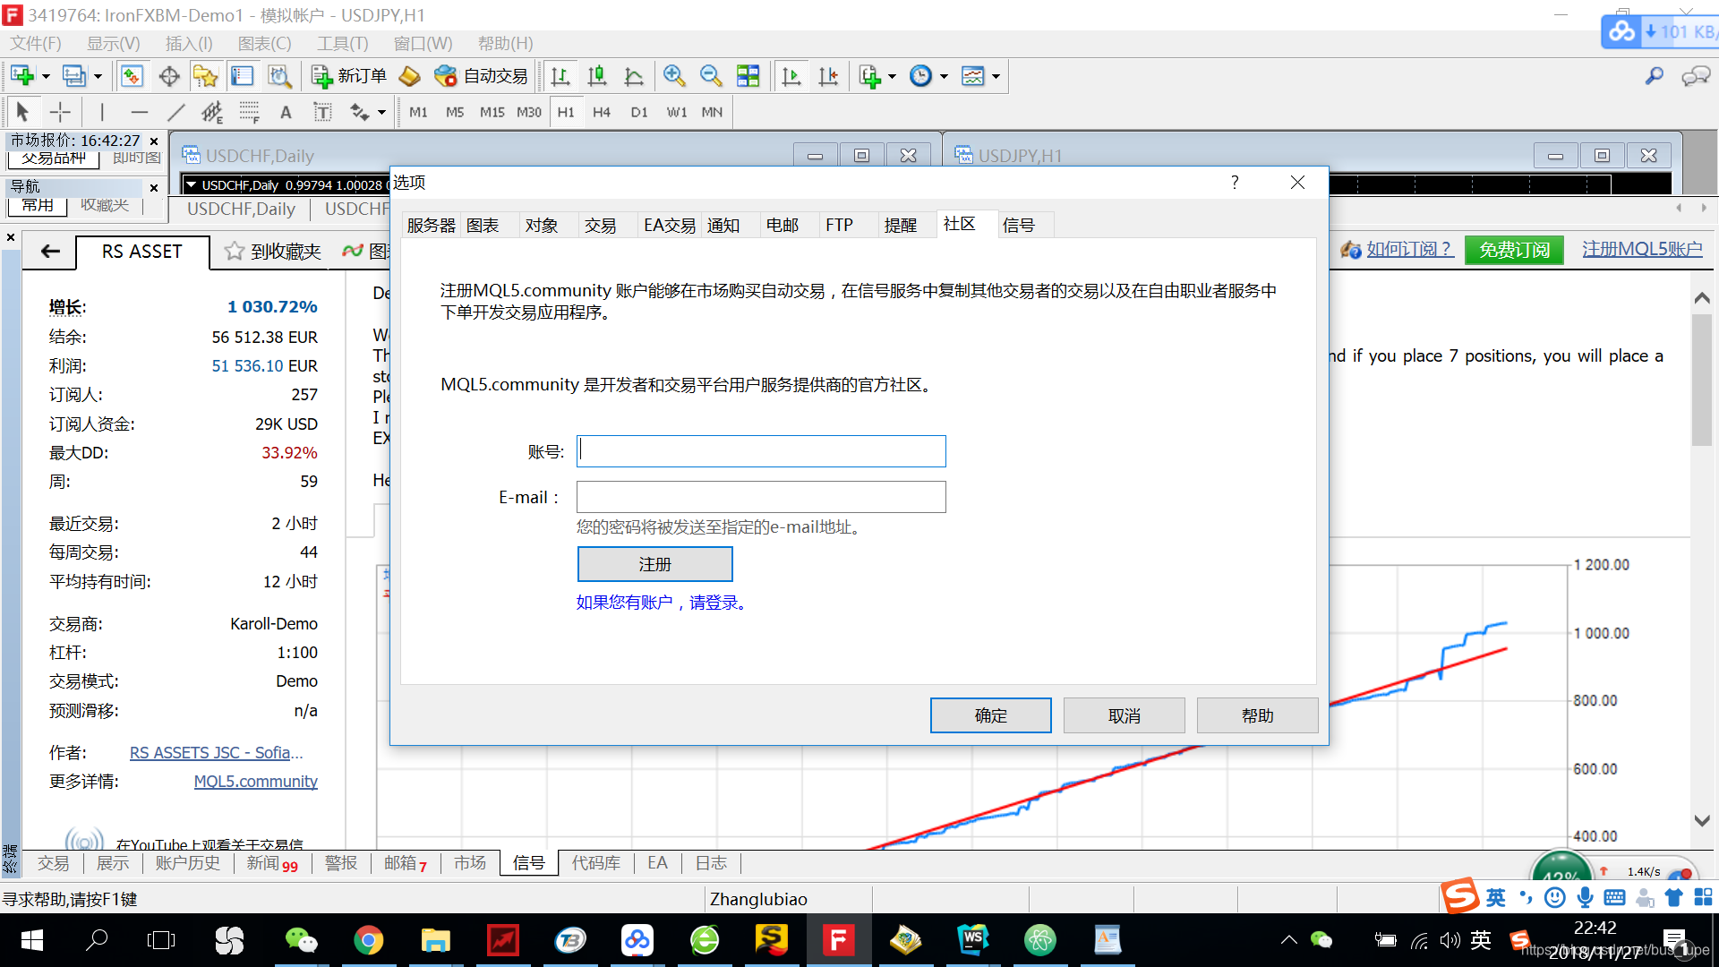Expand the templates dropdown arrow

996,76
